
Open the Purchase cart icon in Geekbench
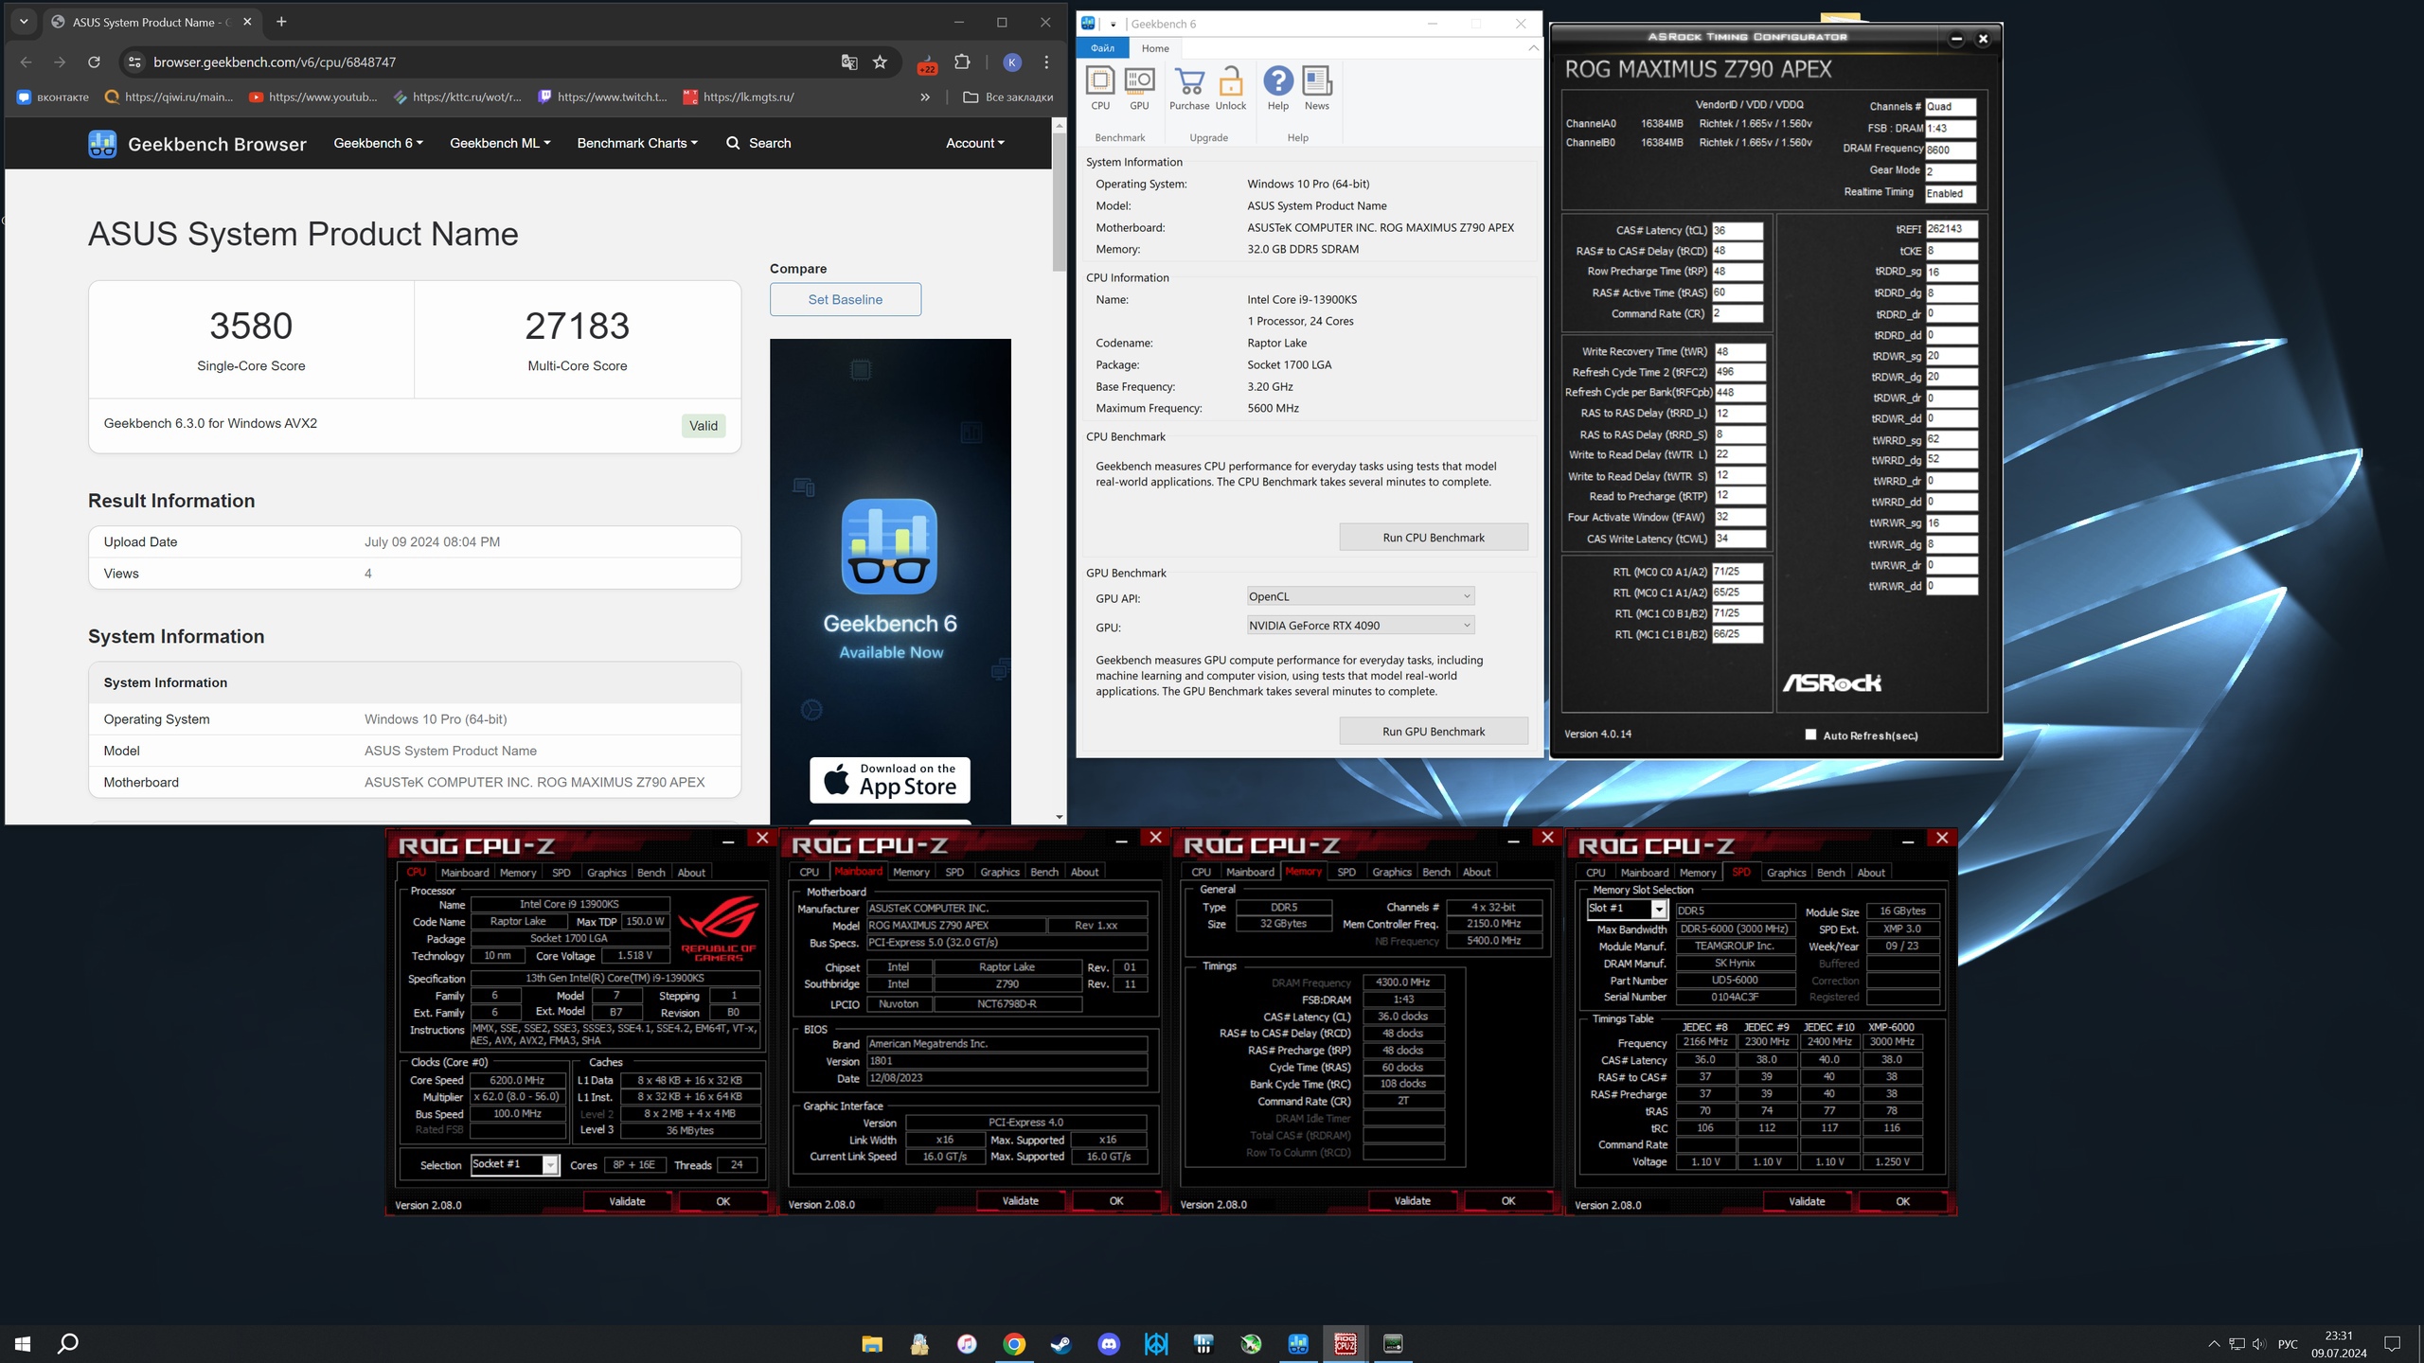coord(1189,88)
